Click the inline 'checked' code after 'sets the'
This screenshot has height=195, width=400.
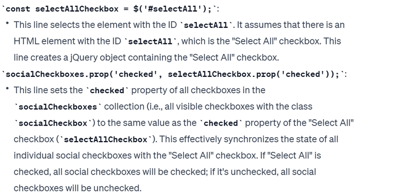[x=107, y=91]
